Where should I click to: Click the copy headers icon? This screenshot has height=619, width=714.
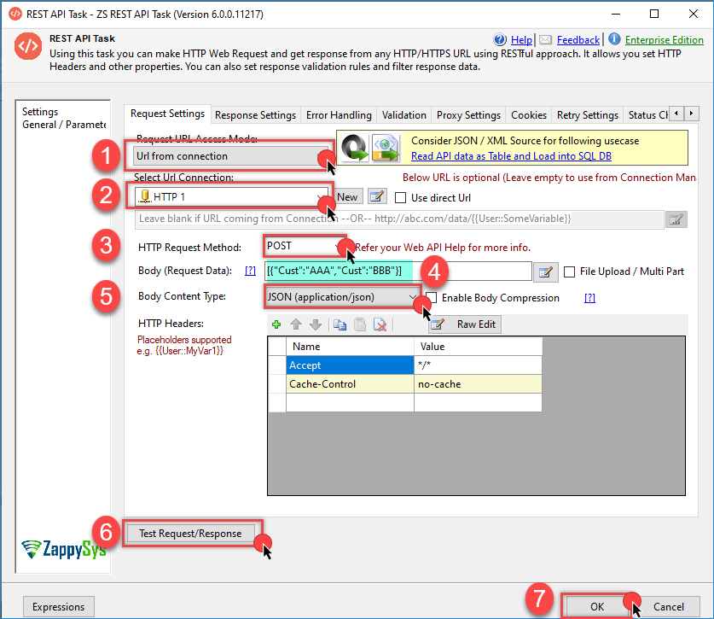(x=339, y=324)
